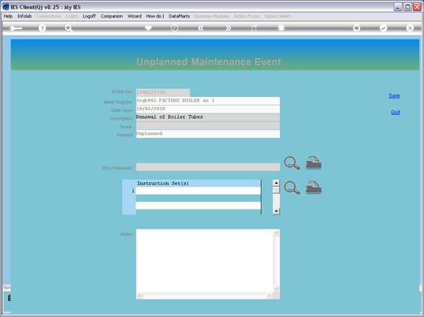The height and width of the screenshot is (317, 424).
Task: Click the heart icon in the toolbar
Action: point(148,28)
